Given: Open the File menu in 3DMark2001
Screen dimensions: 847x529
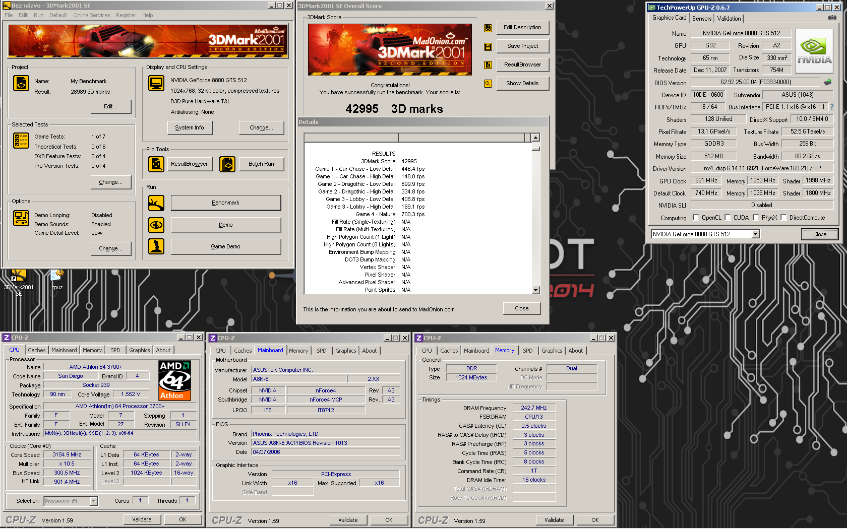Looking at the screenshot, I should pos(9,15).
